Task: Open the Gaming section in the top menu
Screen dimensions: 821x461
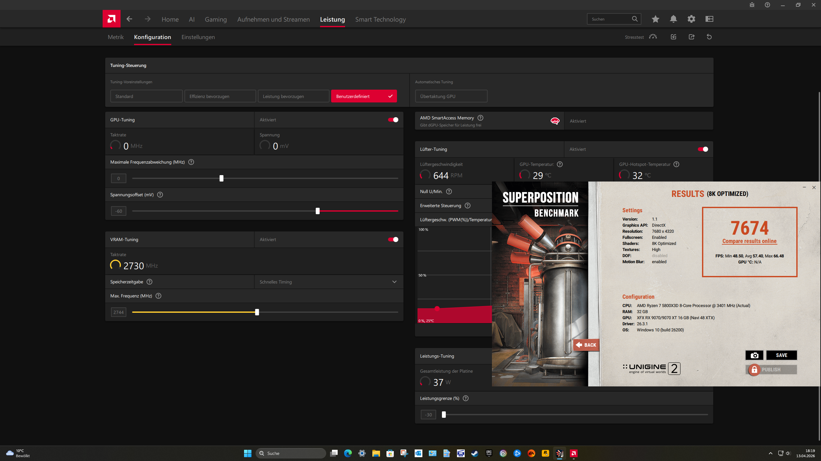Action: (216, 19)
